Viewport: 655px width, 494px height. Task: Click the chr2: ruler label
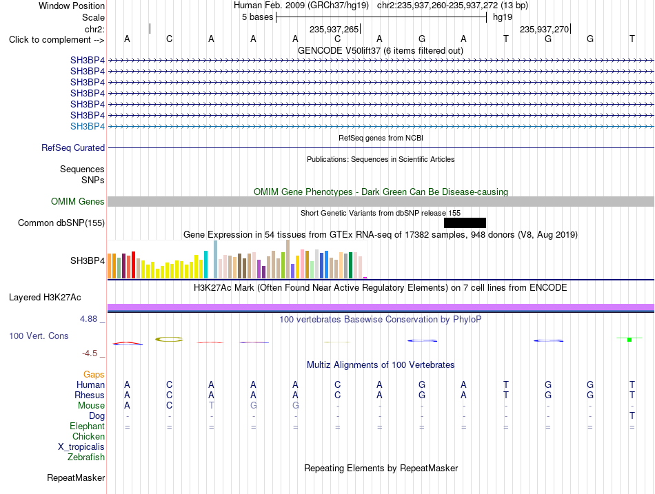pyautogui.click(x=94, y=29)
